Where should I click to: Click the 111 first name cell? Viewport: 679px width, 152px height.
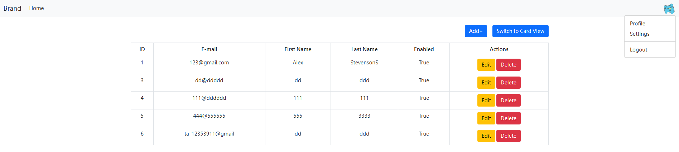[x=298, y=98]
